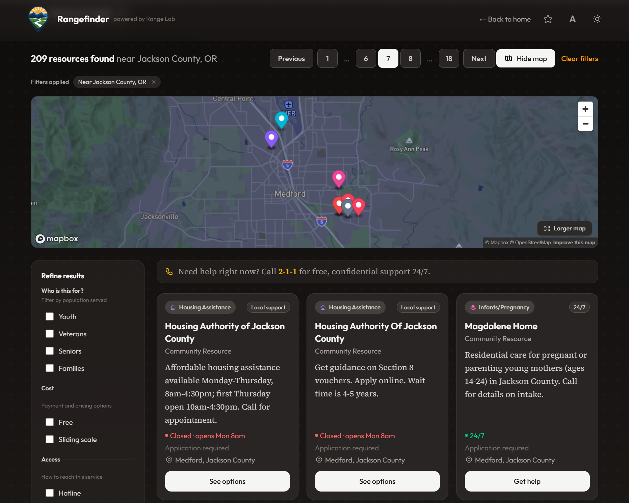
Task: Click the Next page button
Action: 478,59
